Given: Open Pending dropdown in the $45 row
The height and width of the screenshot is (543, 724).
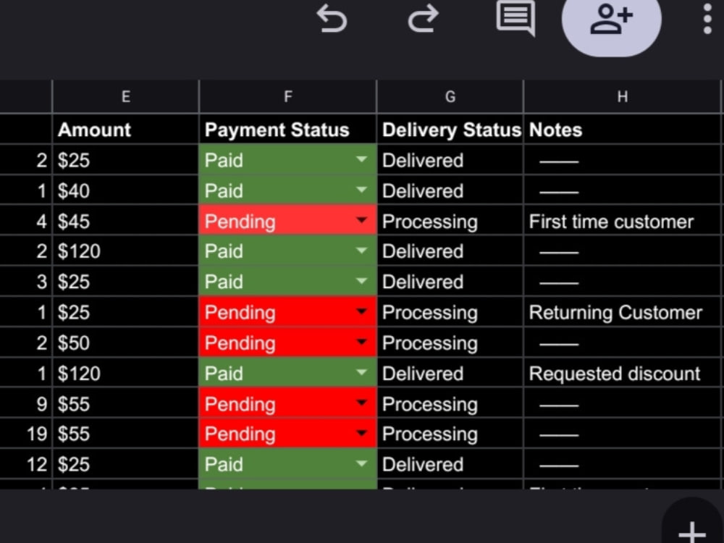Looking at the screenshot, I should coord(361,220).
